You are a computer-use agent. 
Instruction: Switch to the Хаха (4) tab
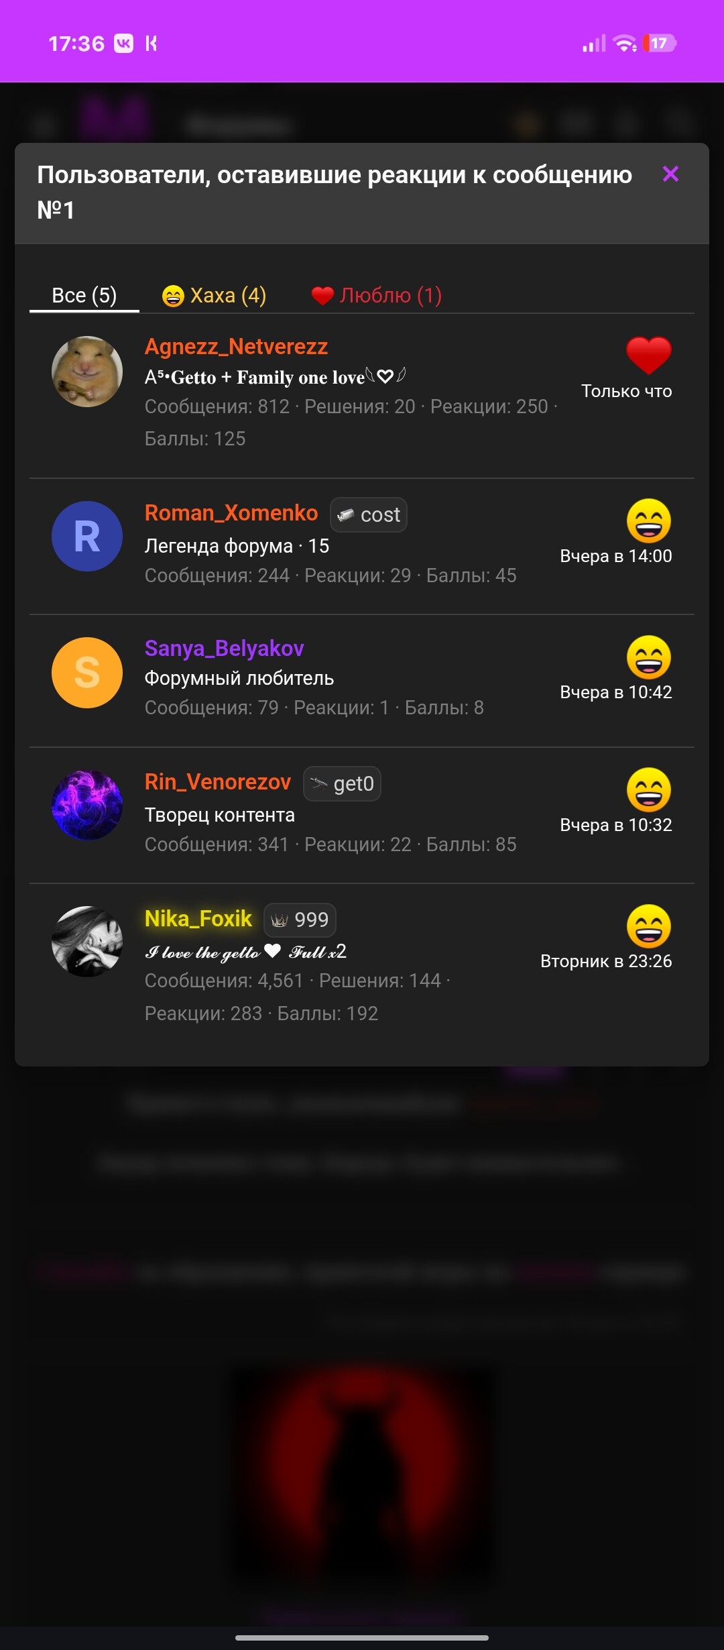click(x=214, y=295)
